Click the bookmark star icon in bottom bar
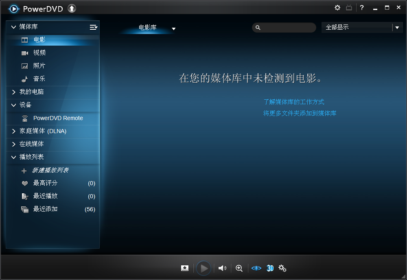The width and height of the screenshot is (407, 280). point(185,268)
